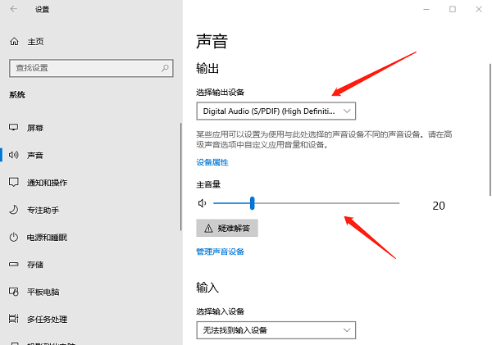Click the 声音 speaker icon in sidebar
This screenshot has width=492, height=345.
coord(13,155)
